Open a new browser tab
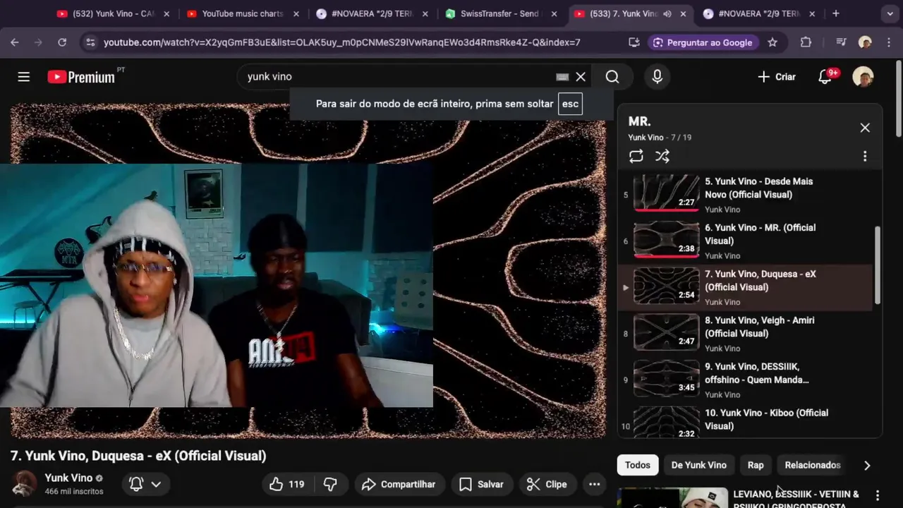 point(836,13)
